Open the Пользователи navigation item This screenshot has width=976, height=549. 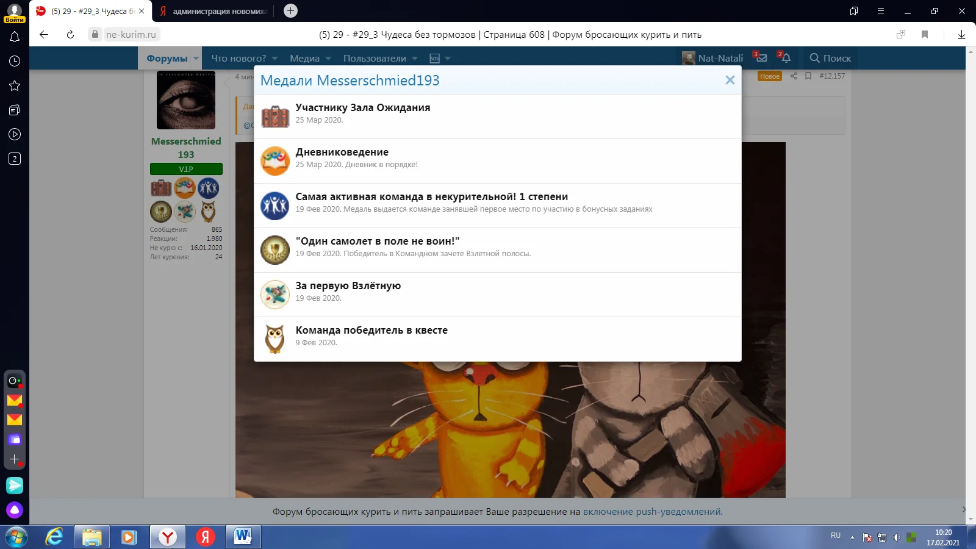click(x=375, y=59)
